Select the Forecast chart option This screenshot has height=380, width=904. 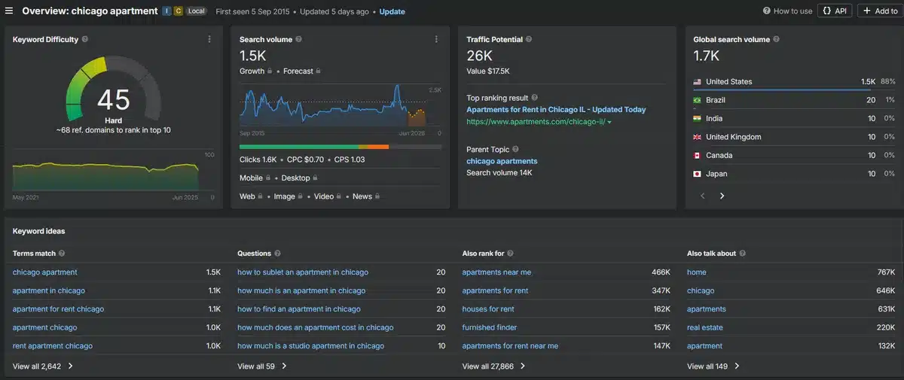tap(298, 71)
